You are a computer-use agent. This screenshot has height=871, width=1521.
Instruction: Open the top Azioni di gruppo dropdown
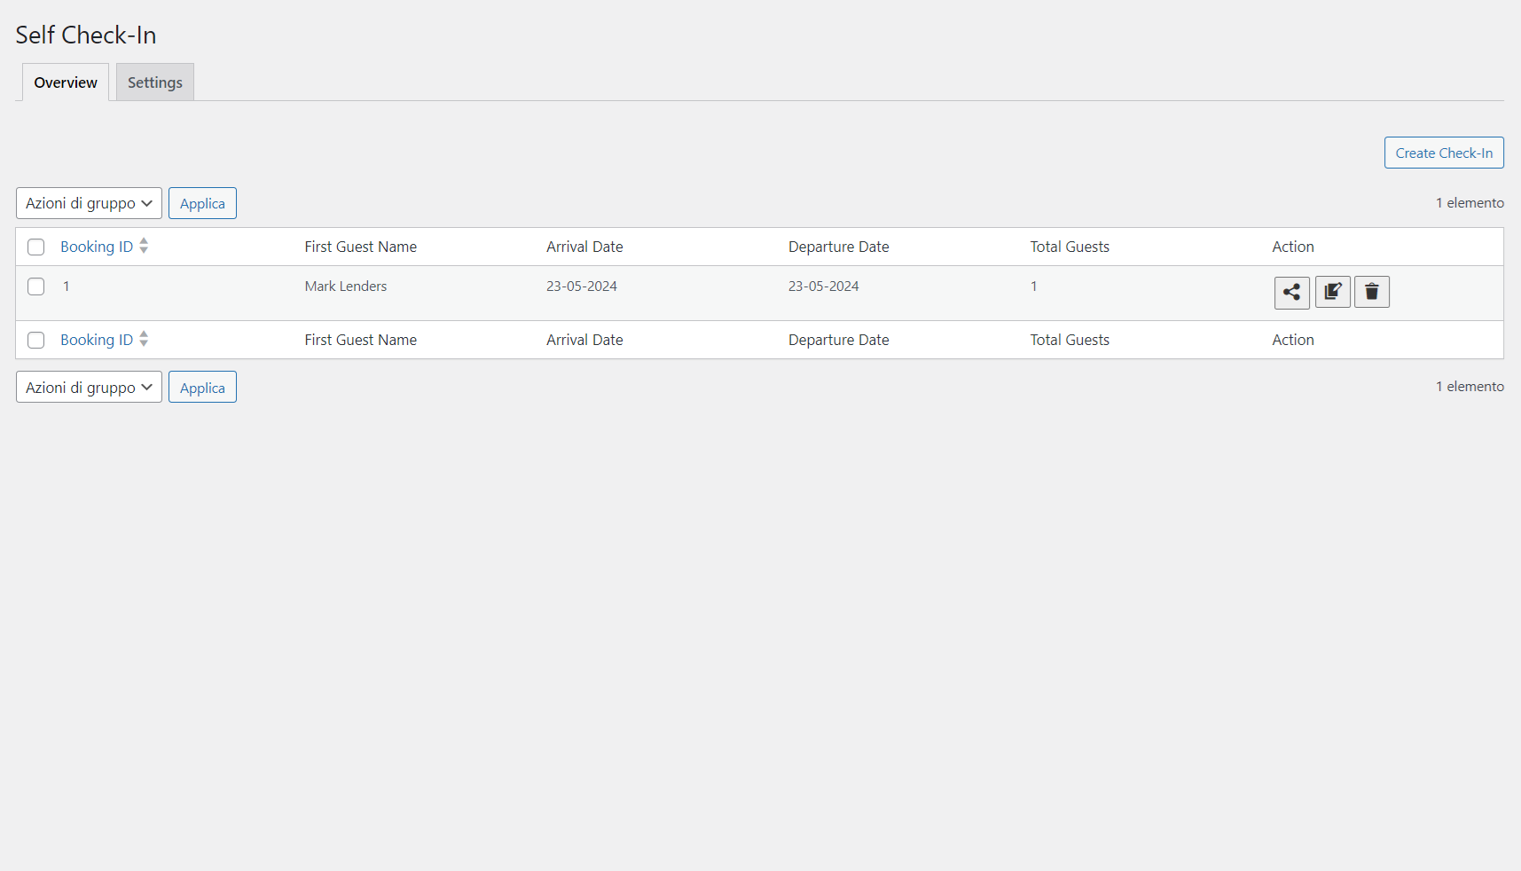tap(89, 203)
